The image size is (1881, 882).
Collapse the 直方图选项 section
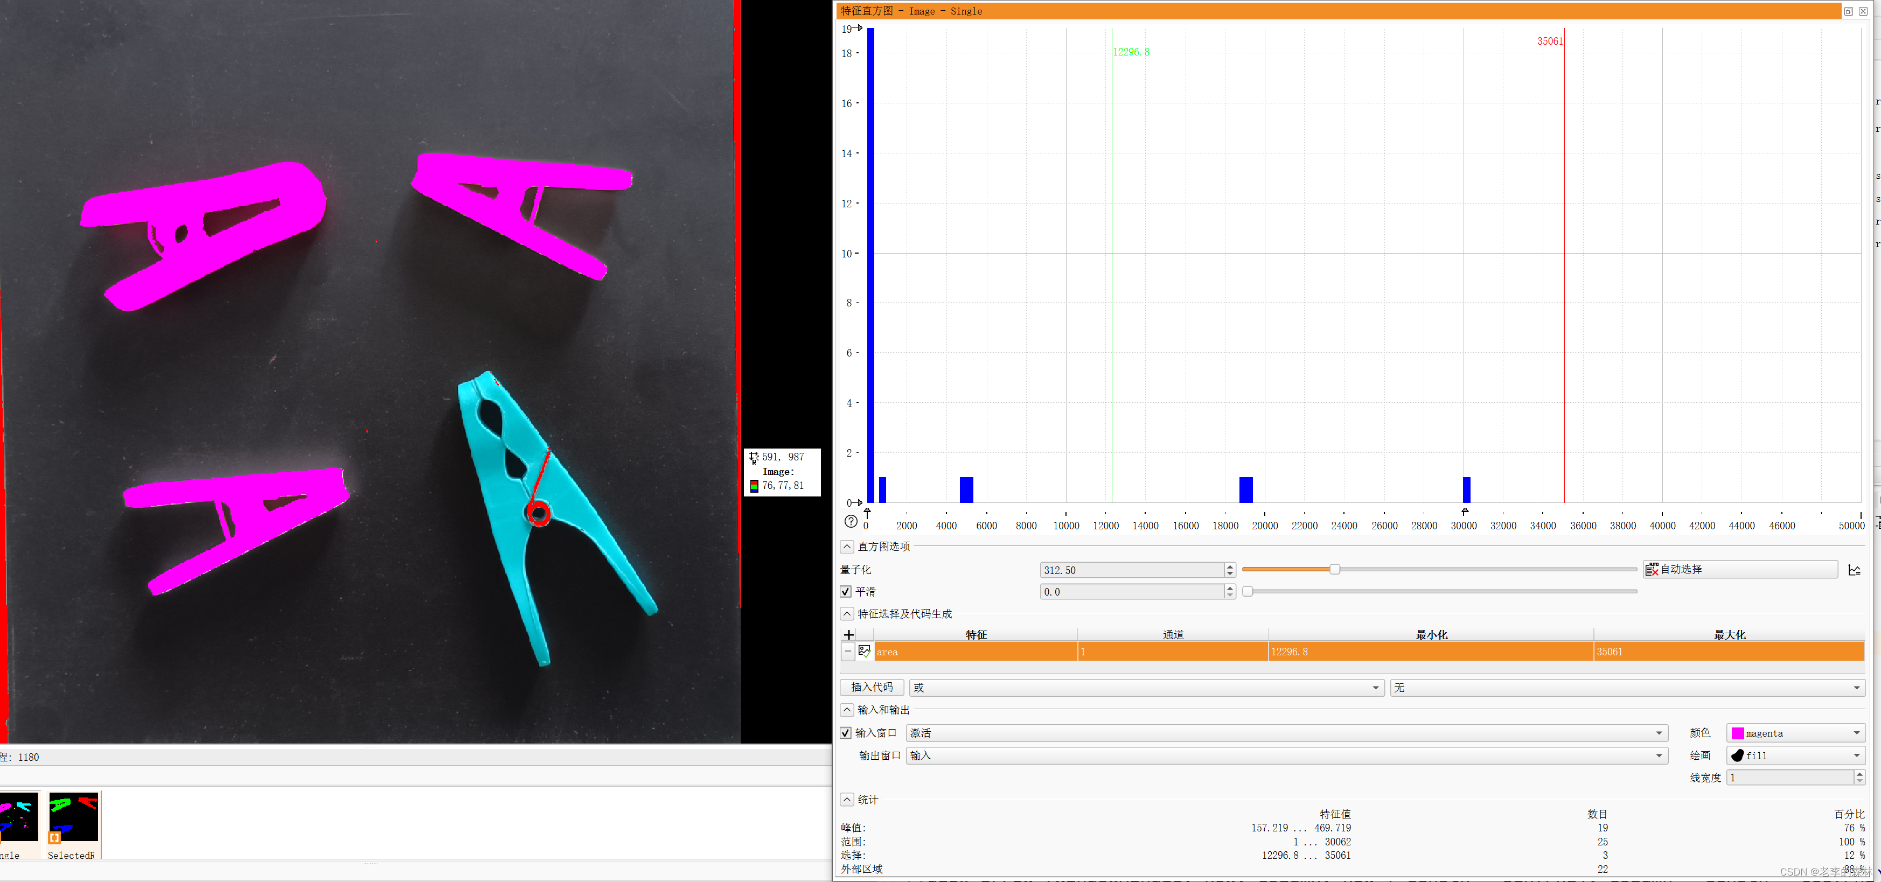847,546
